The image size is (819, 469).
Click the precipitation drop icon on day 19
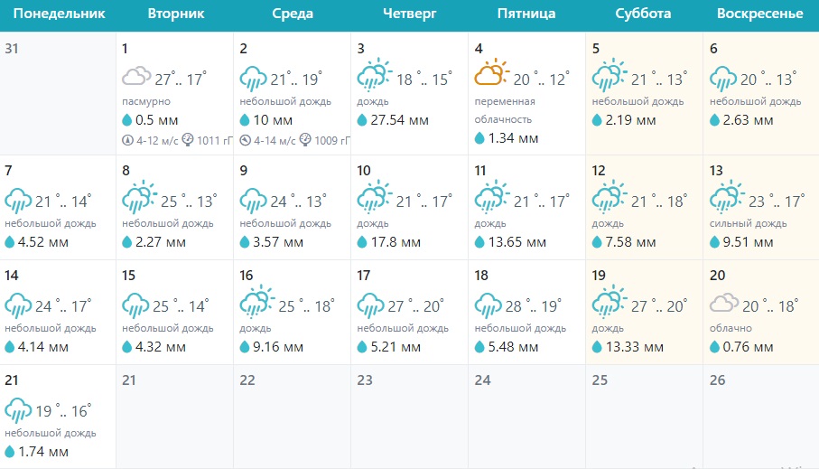598,346
